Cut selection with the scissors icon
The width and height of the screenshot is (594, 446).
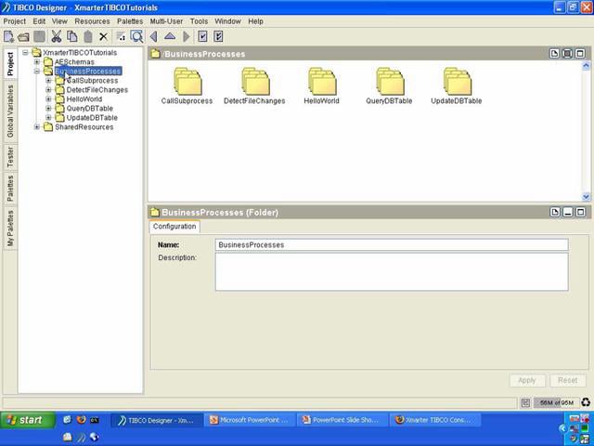click(56, 37)
